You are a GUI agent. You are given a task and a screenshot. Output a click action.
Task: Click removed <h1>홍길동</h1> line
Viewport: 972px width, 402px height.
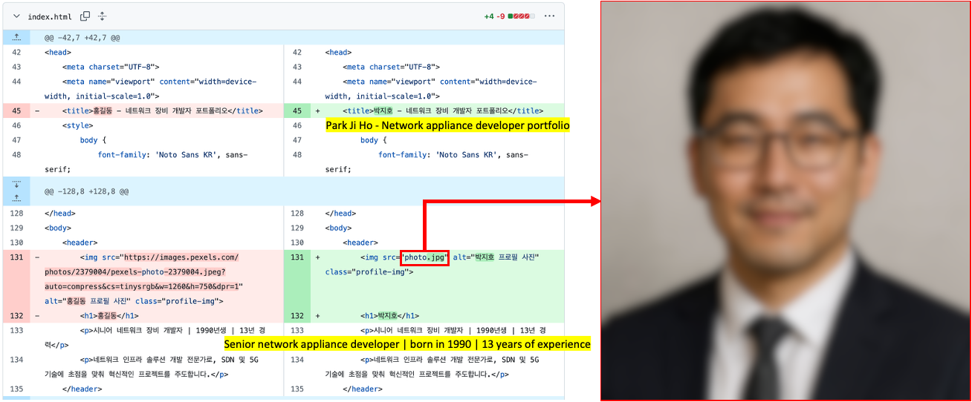click(x=157, y=316)
